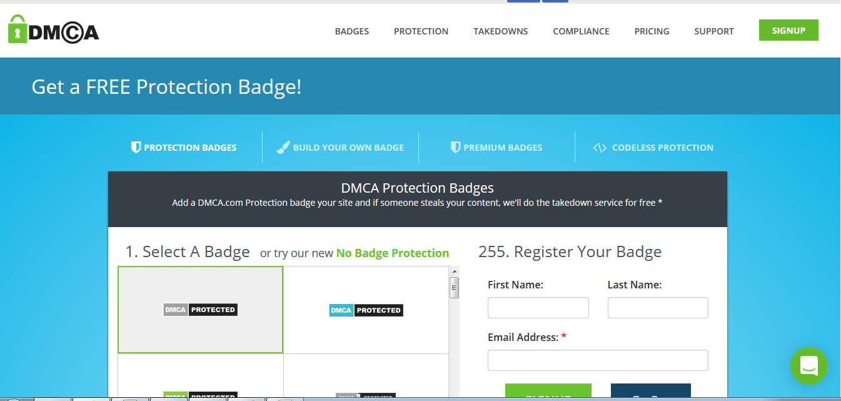The height and width of the screenshot is (401, 841).
Task: Pick the partially visible green DMCA badge
Action: coord(200,395)
